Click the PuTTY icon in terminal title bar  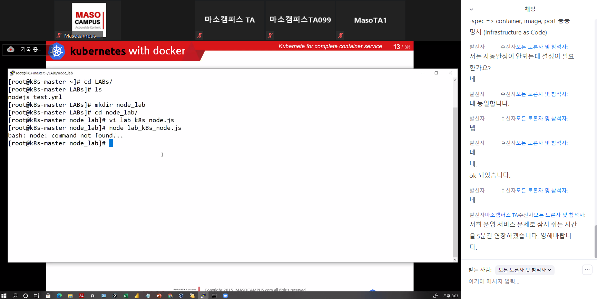(12, 73)
